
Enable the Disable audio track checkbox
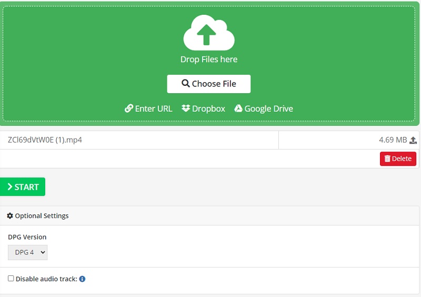pyautogui.click(x=11, y=279)
